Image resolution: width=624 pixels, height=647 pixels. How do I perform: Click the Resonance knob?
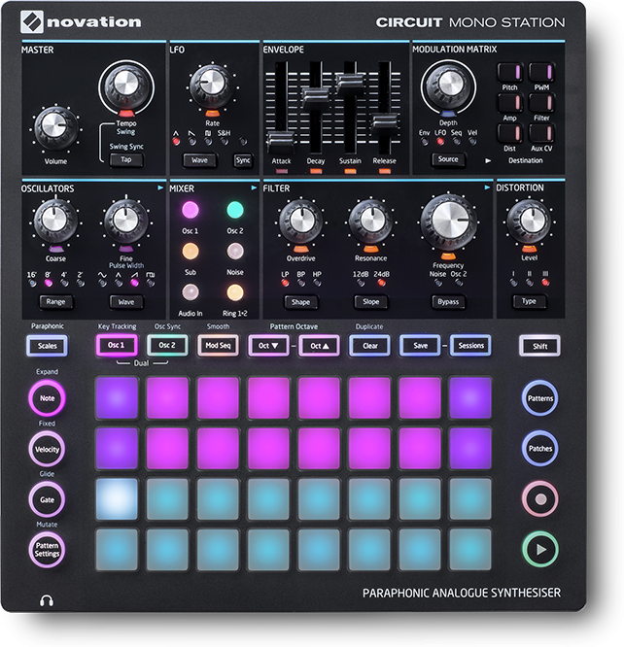point(371,221)
